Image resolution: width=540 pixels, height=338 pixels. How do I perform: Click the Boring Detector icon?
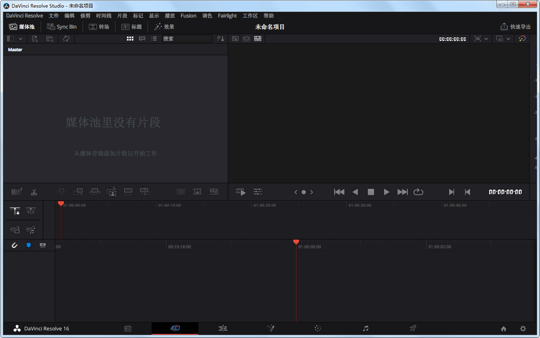(17, 192)
